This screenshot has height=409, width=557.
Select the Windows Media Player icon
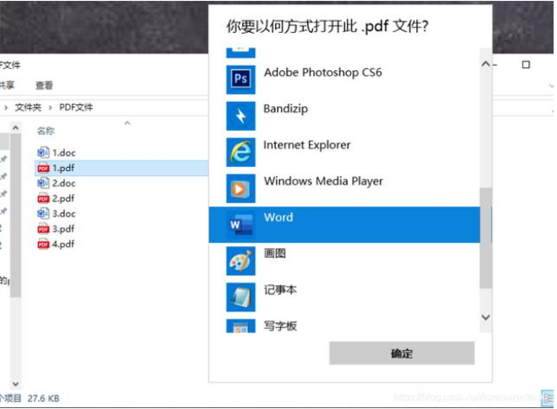point(241,188)
